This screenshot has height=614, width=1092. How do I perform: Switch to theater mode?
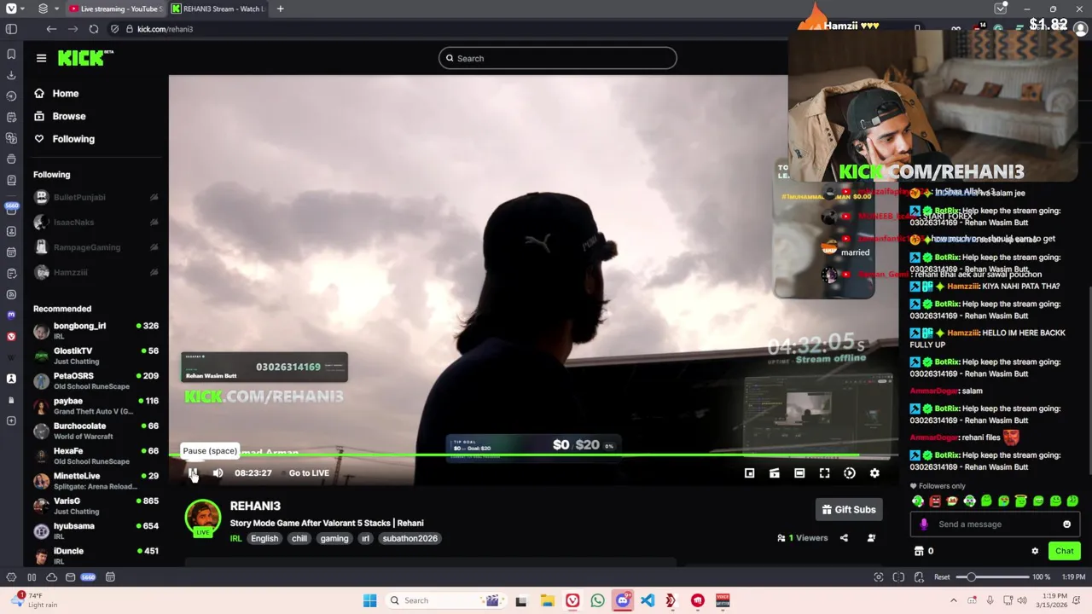coord(799,473)
